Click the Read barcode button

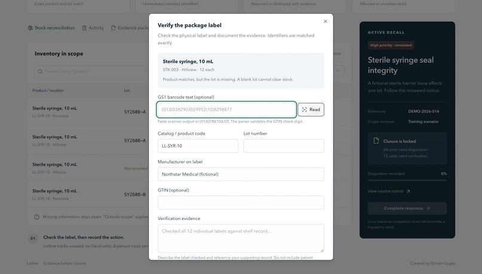311,109
